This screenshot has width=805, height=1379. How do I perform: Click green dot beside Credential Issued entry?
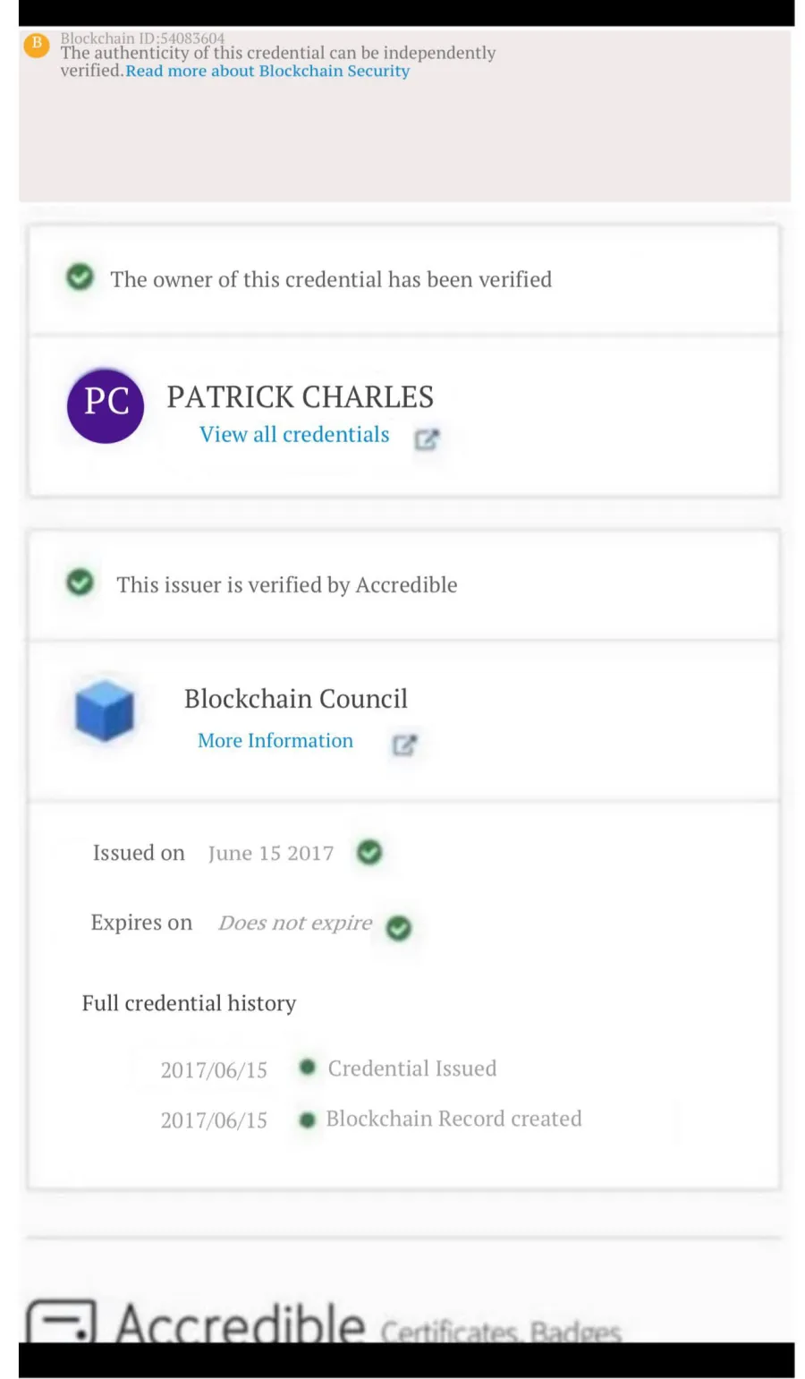point(308,1067)
